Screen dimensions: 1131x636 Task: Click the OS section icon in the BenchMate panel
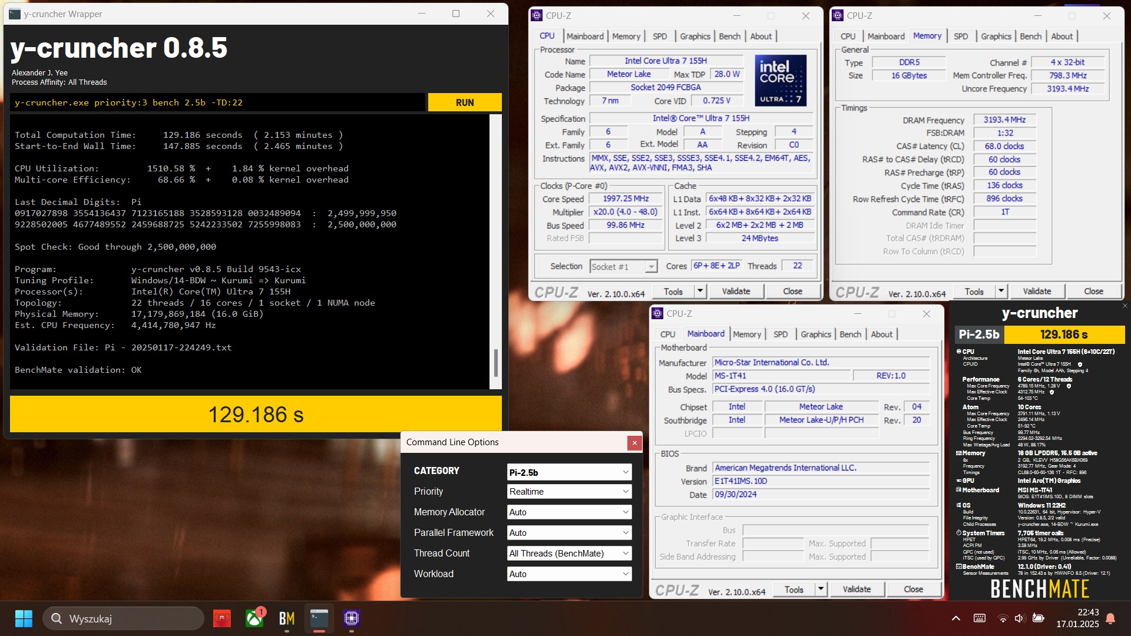[958, 505]
